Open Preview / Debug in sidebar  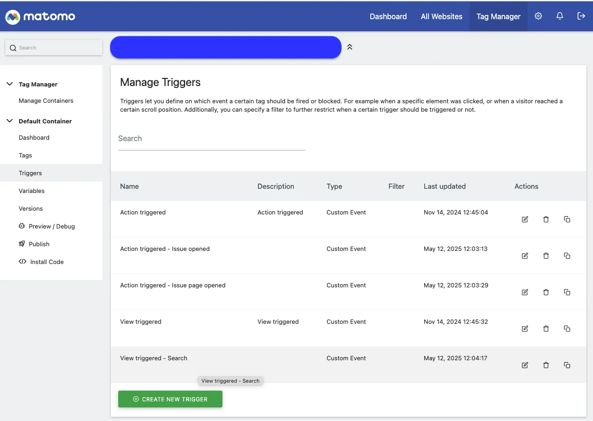(x=47, y=226)
